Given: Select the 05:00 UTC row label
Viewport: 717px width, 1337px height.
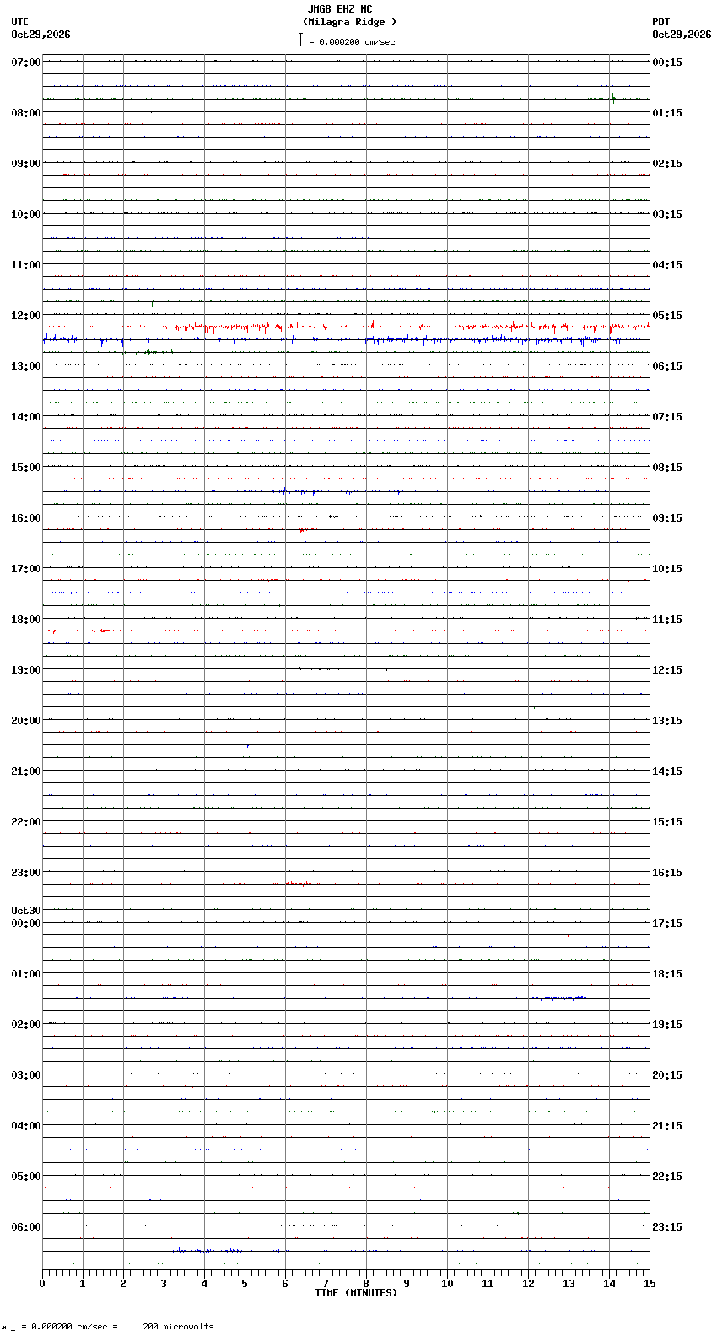Looking at the screenshot, I should pyautogui.click(x=26, y=1177).
